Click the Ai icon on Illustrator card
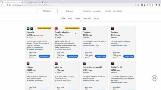Viewport: 161px width, 90px height. point(112,29)
